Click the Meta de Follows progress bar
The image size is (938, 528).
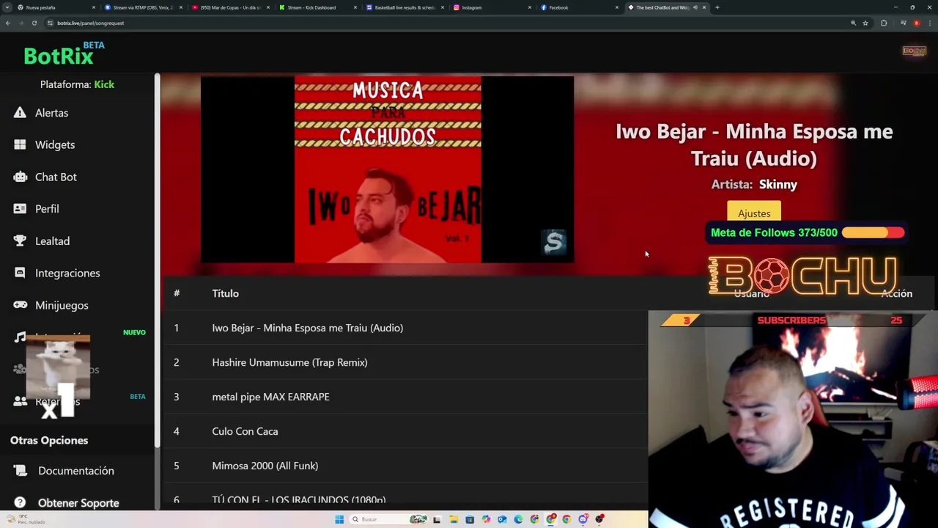pos(873,232)
